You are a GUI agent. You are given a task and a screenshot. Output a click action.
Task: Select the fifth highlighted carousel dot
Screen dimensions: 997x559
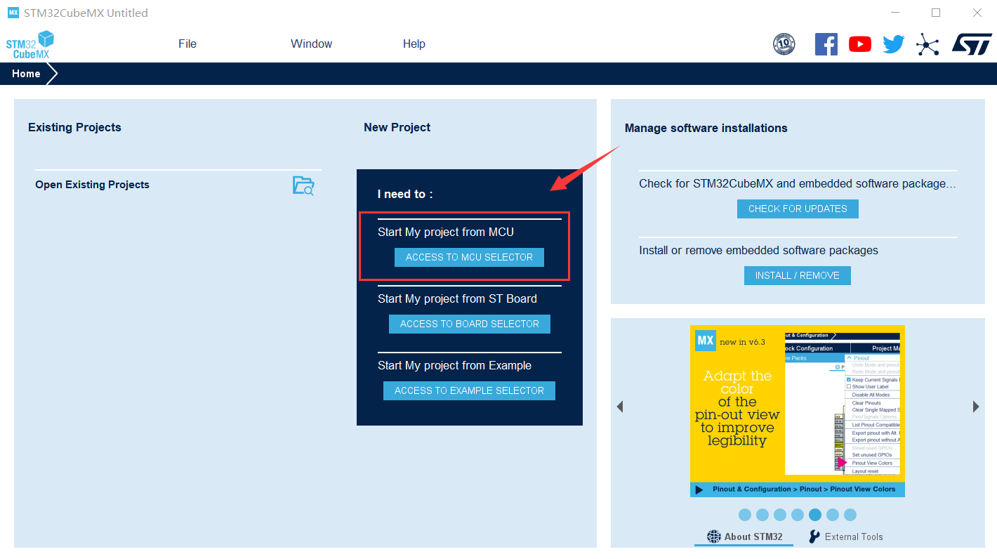tap(815, 515)
